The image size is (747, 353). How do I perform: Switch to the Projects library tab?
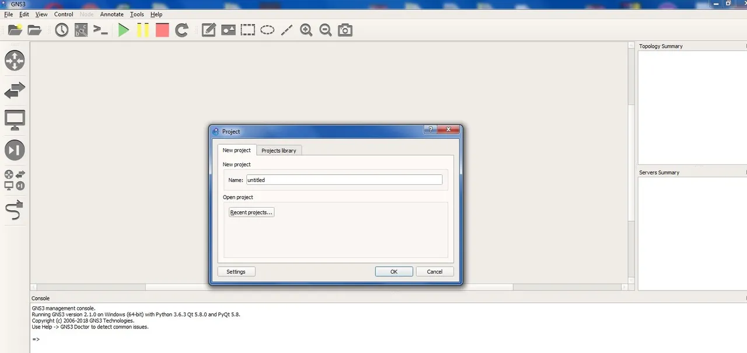[x=279, y=151]
